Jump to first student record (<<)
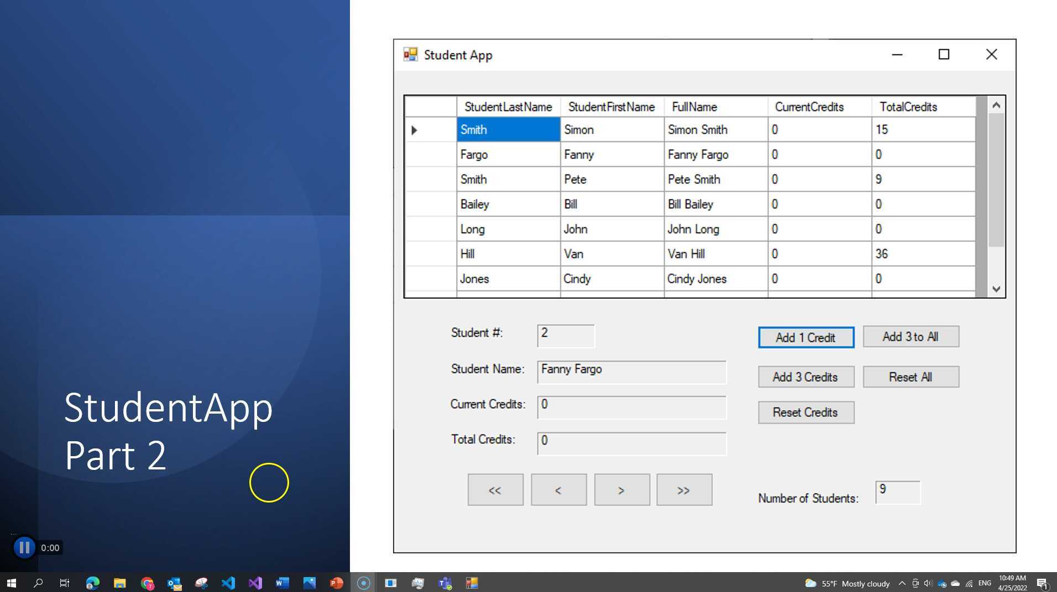This screenshot has height=592, width=1057. (495, 490)
